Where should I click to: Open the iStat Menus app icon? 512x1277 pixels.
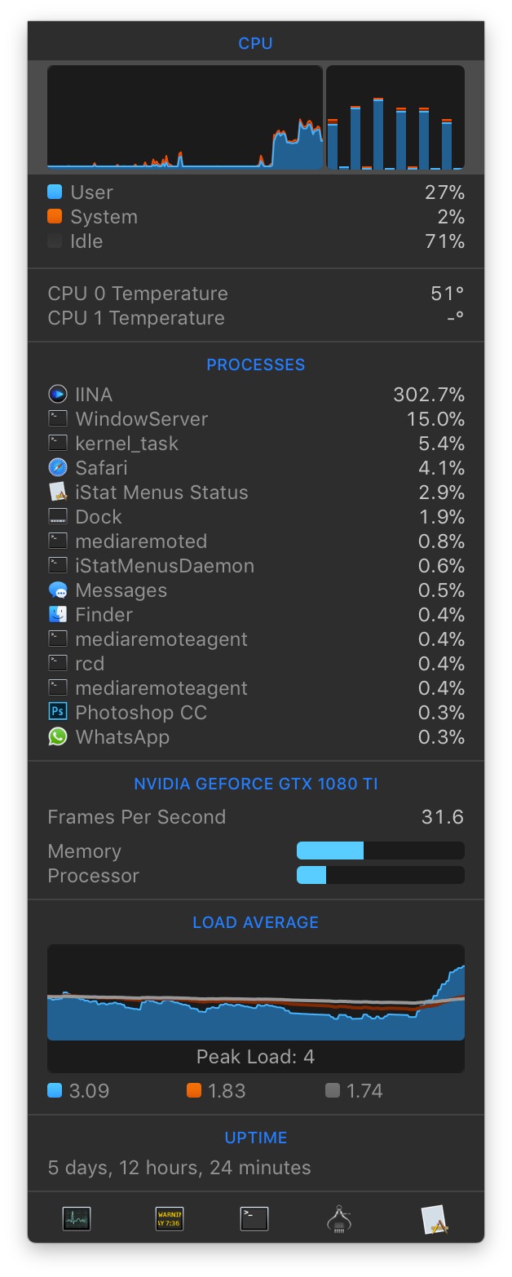click(434, 1218)
